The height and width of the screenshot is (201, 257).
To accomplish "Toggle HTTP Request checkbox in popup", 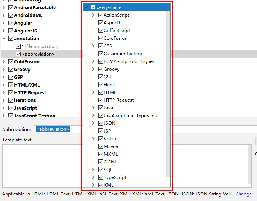I will click(x=100, y=100).
